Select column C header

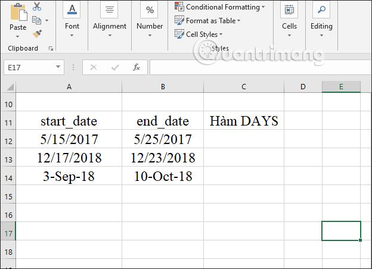244,87
